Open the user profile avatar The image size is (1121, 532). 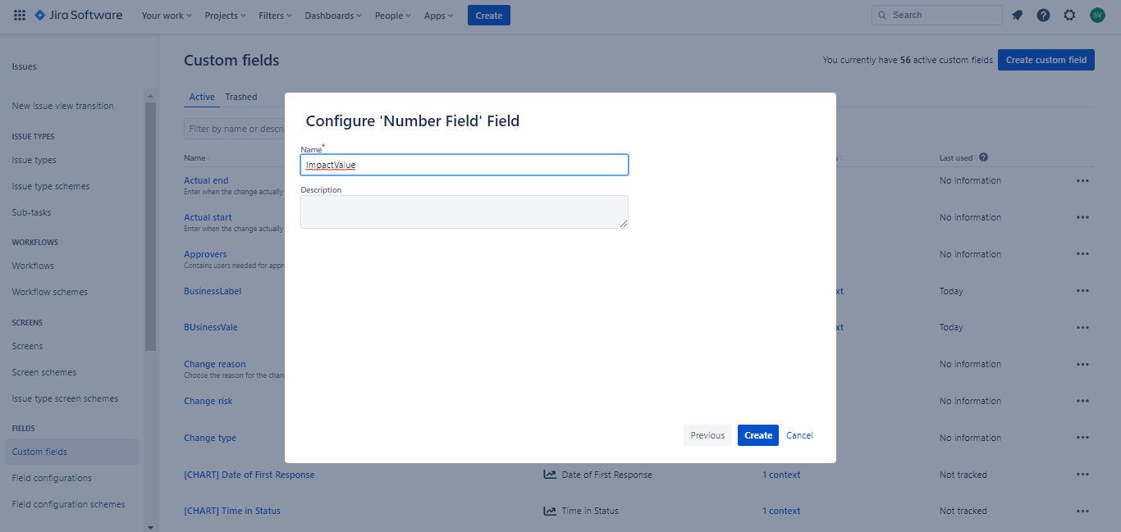point(1097,15)
